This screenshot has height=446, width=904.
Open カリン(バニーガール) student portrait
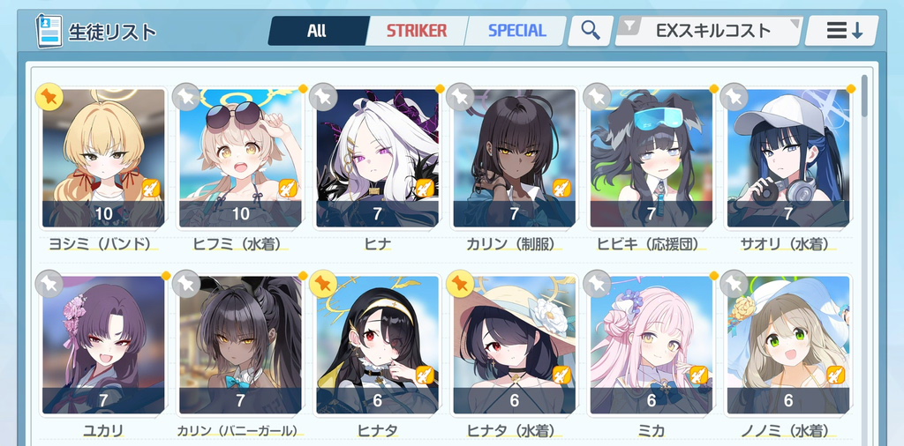240,345
